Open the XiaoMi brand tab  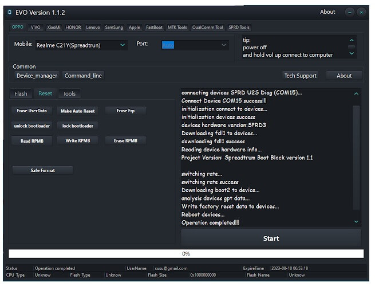click(x=54, y=28)
